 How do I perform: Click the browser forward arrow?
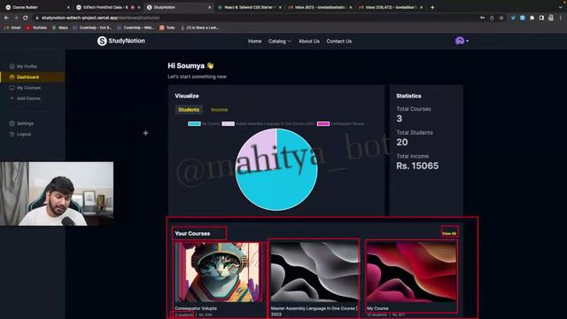tap(16, 18)
